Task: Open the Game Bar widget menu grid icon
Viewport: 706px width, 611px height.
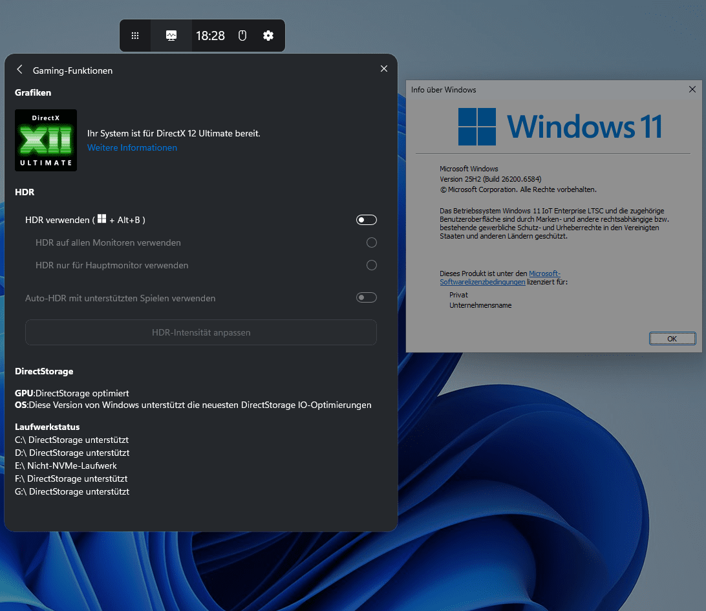Action: click(x=135, y=36)
